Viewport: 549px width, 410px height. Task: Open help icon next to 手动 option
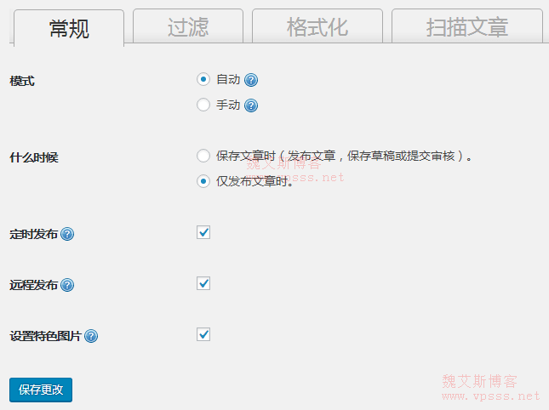pos(251,106)
